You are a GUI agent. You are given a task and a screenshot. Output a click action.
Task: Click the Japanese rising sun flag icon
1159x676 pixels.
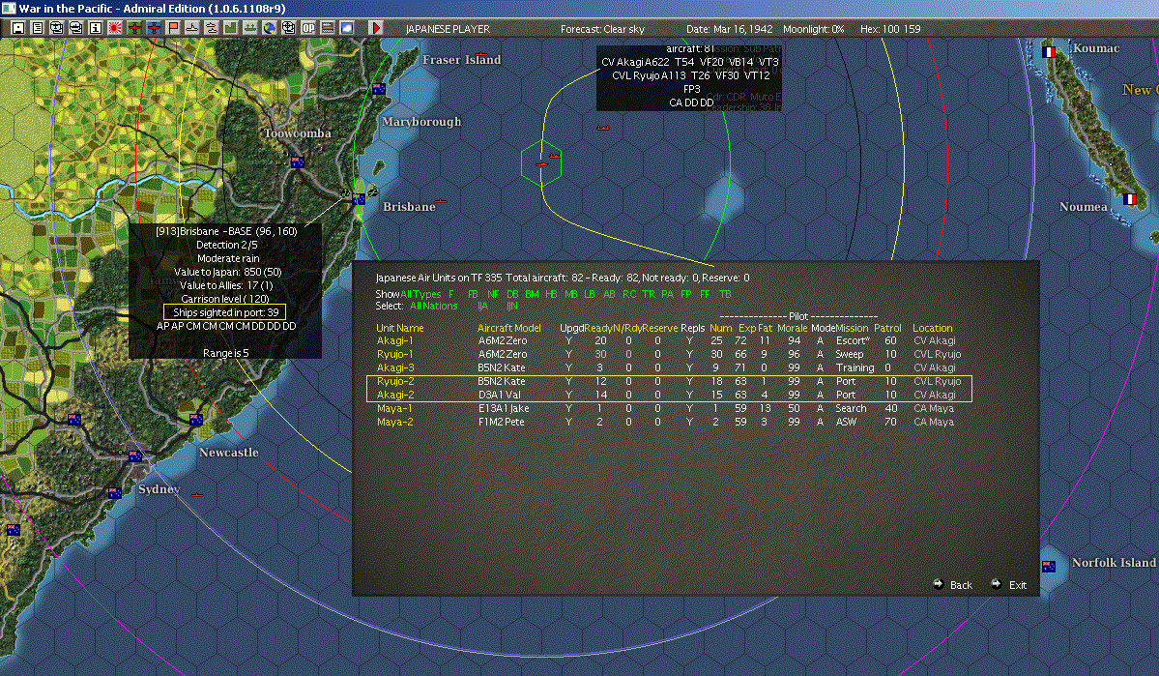(x=115, y=28)
